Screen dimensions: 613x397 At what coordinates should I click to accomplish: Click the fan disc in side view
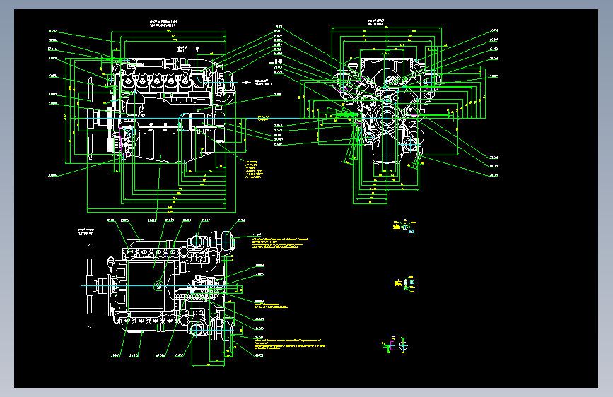[x=91, y=119]
